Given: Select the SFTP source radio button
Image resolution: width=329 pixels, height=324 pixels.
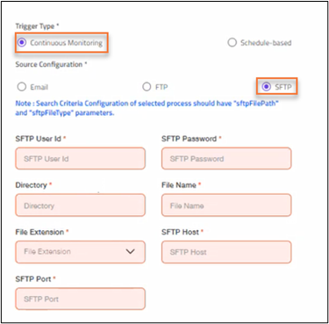Looking at the screenshot, I should (x=266, y=87).
